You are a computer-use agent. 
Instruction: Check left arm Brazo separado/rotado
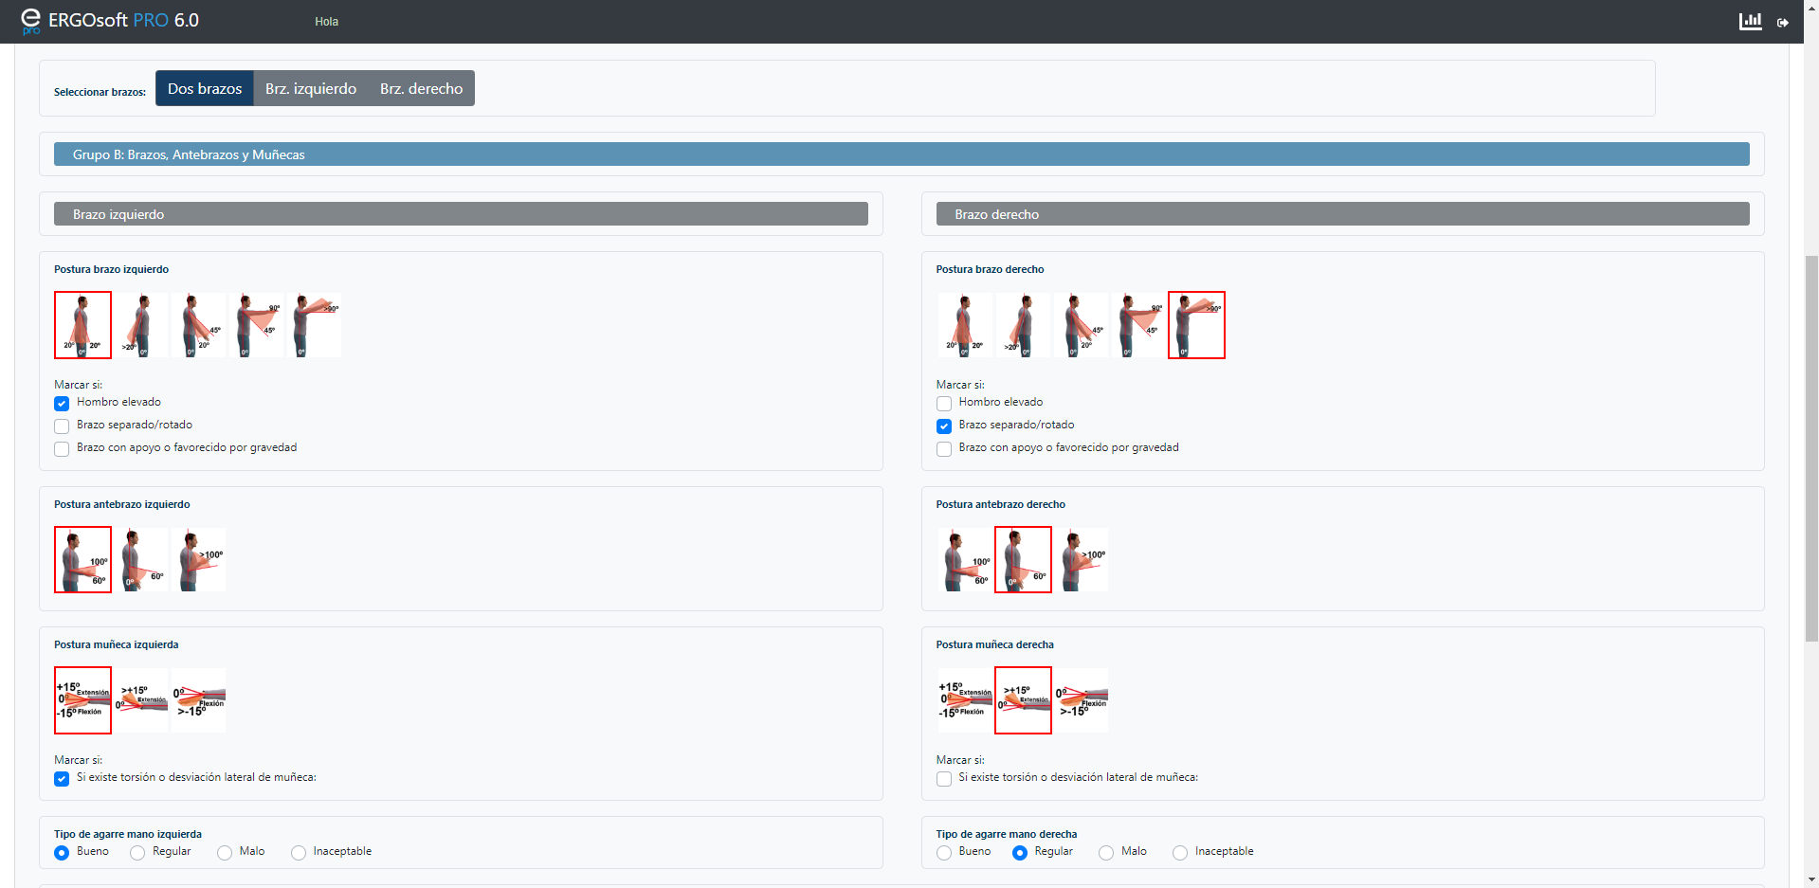(62, 426)
